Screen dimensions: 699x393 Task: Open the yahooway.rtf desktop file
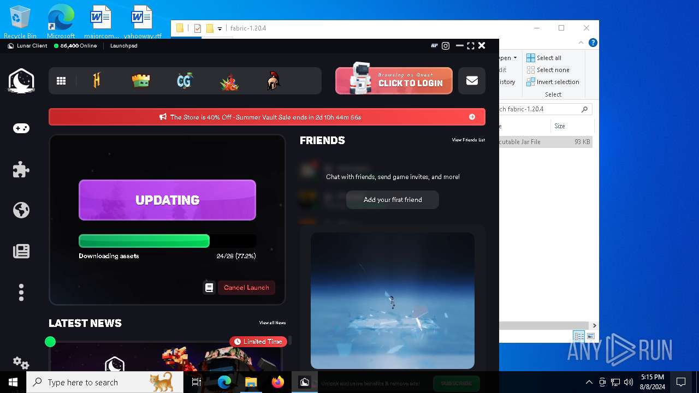(142, 22)
